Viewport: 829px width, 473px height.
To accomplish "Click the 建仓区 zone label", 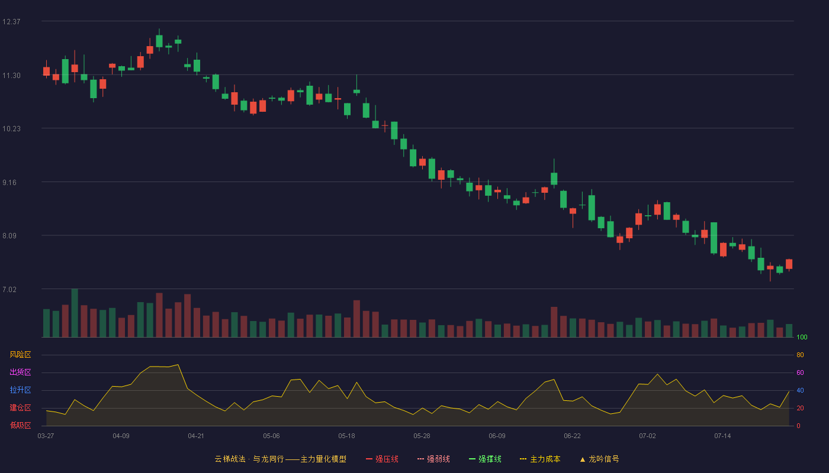I will coord(20,408).
